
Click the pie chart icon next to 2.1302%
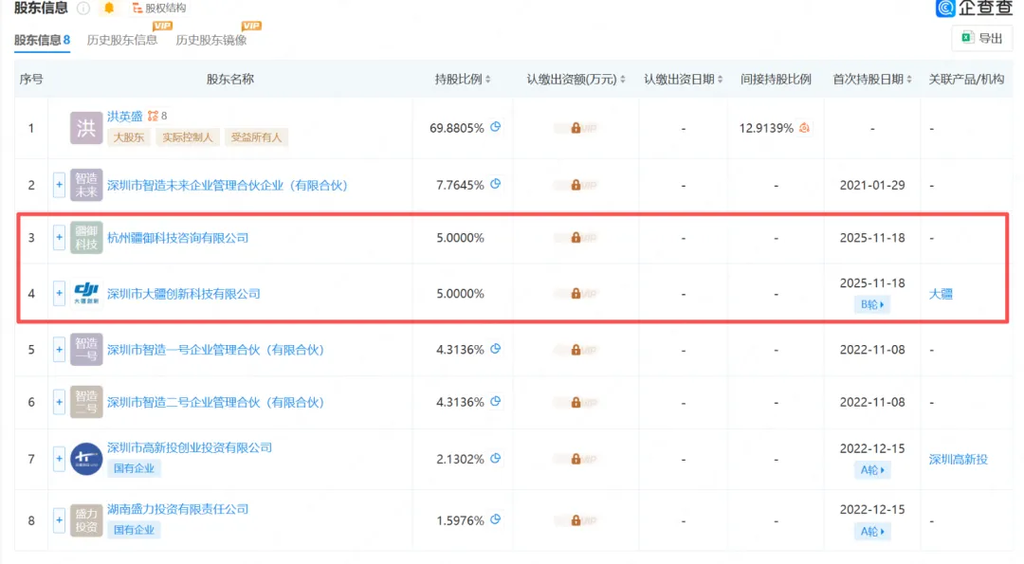point(496,458)
